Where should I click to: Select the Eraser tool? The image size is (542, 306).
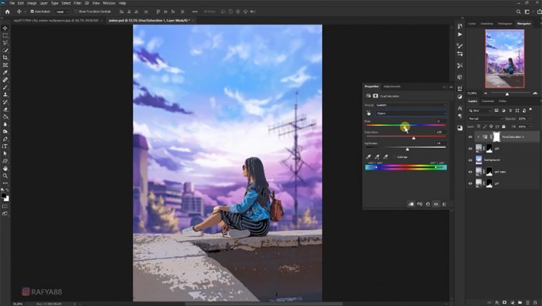(x=5, y=110)
